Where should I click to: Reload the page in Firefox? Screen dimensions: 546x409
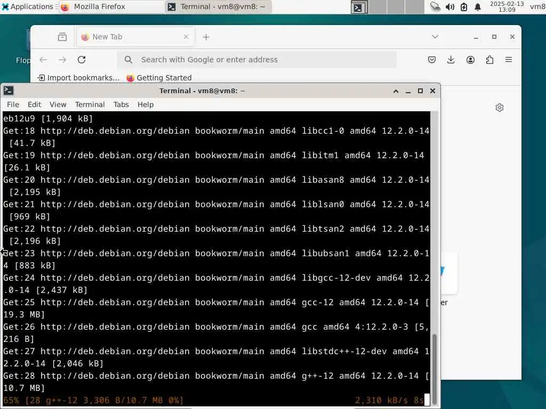click(x=82, y=60)
